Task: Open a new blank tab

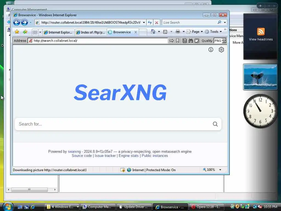Action: point(143,32)
